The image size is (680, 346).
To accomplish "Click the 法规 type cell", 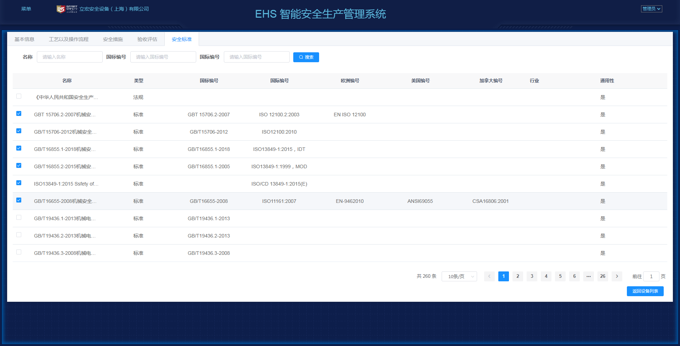I will tap(138, 97).
